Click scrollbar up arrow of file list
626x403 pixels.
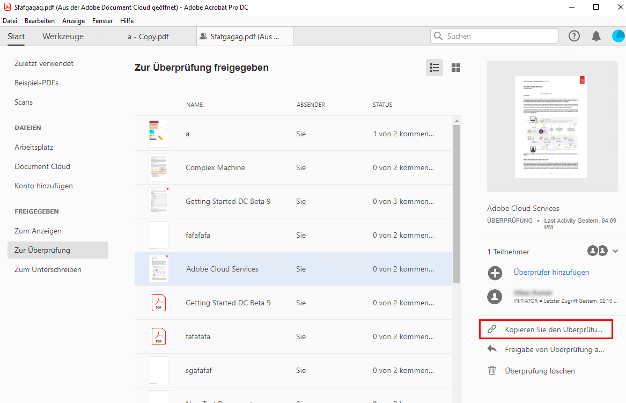pyautogui.click(x=456, y=120)
